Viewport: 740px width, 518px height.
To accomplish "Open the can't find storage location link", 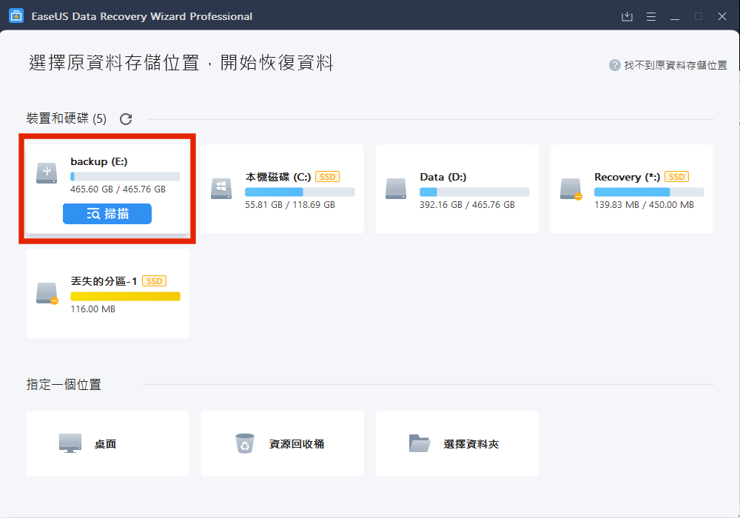I will coord(676,65).
